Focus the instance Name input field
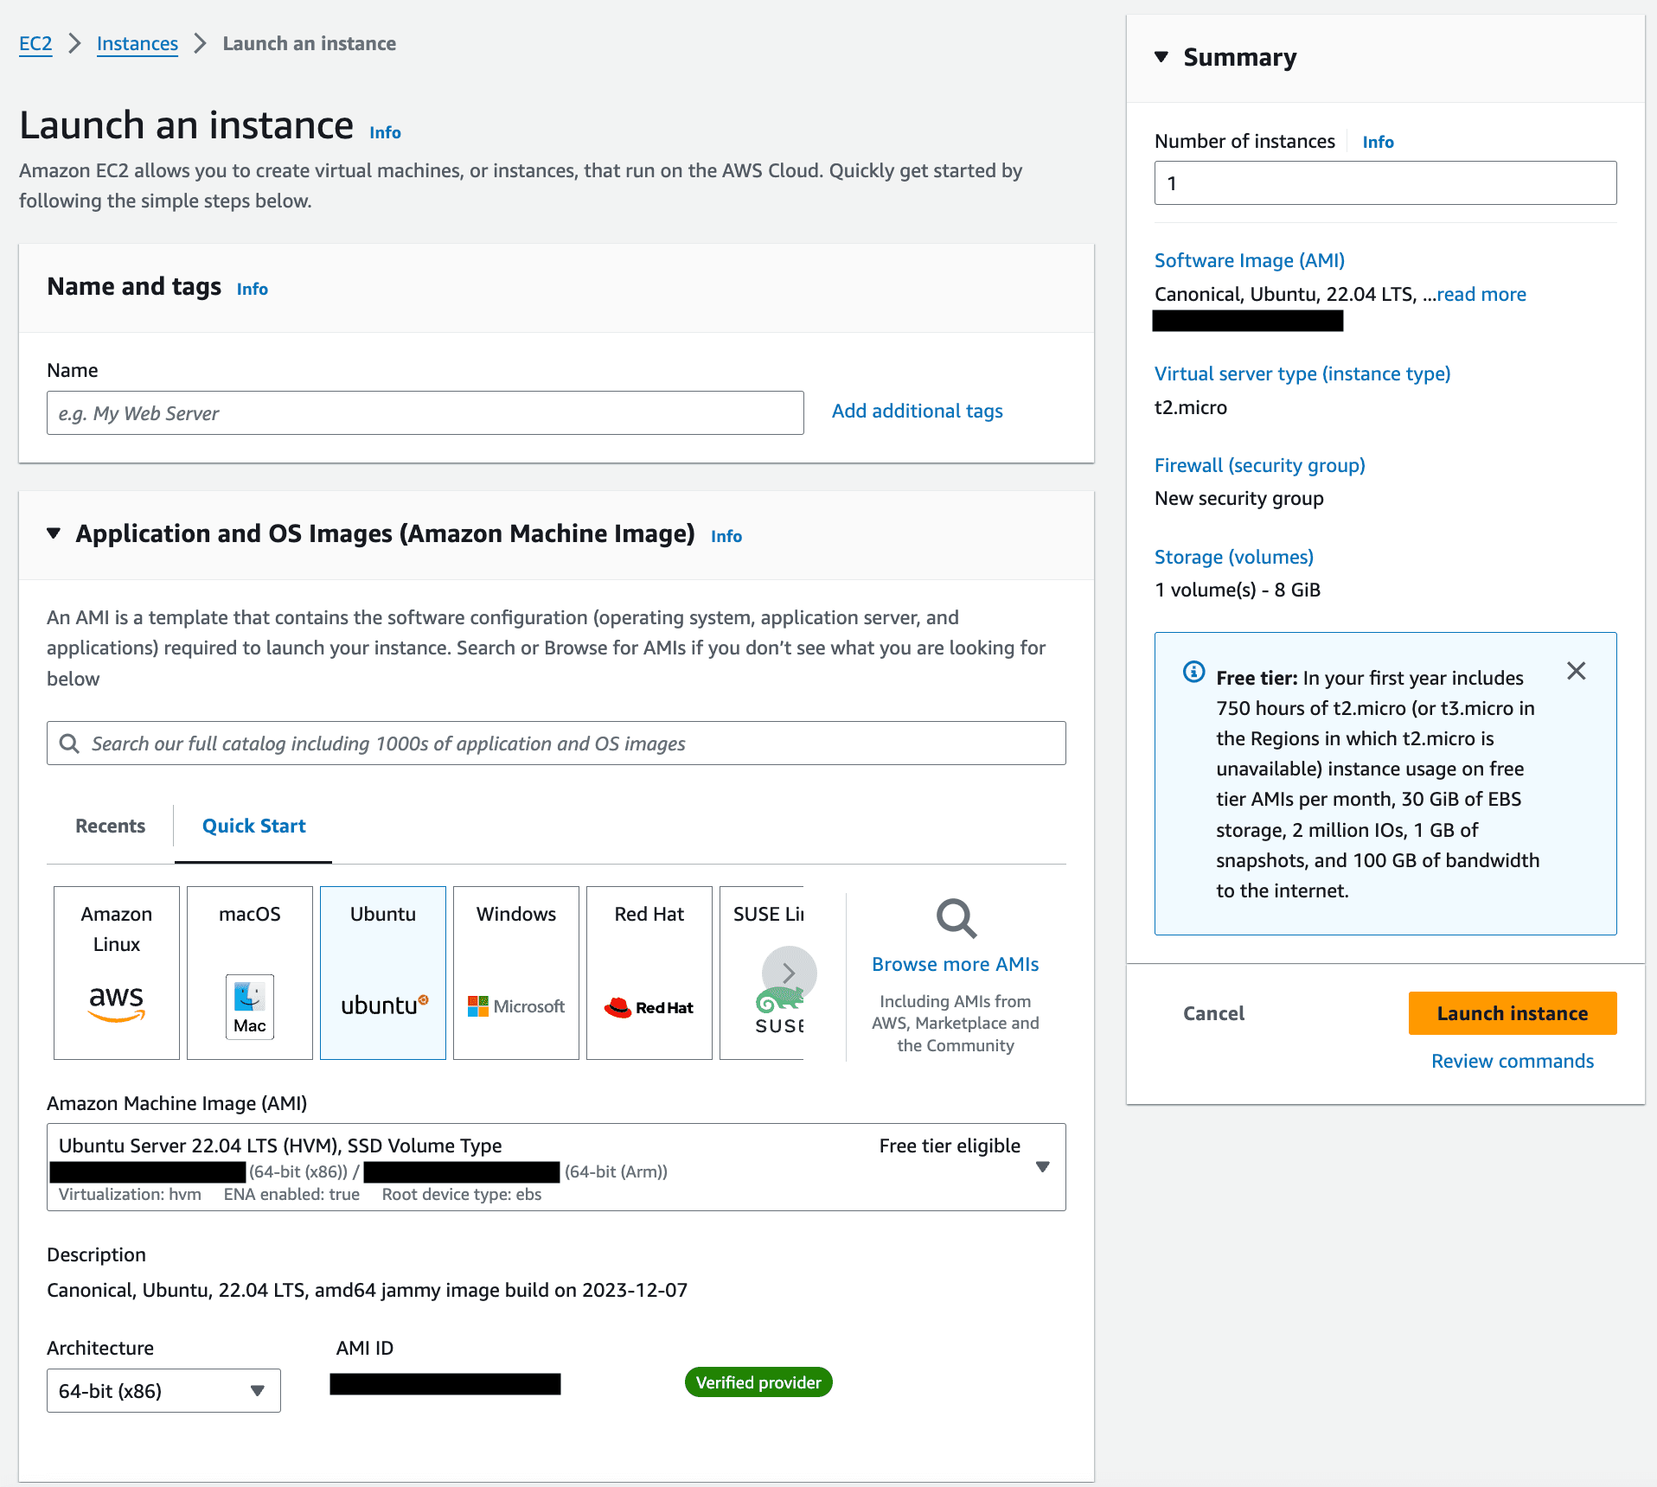Image resolution: width=1657 pixels, height=1487 pixels. [425, 413]
